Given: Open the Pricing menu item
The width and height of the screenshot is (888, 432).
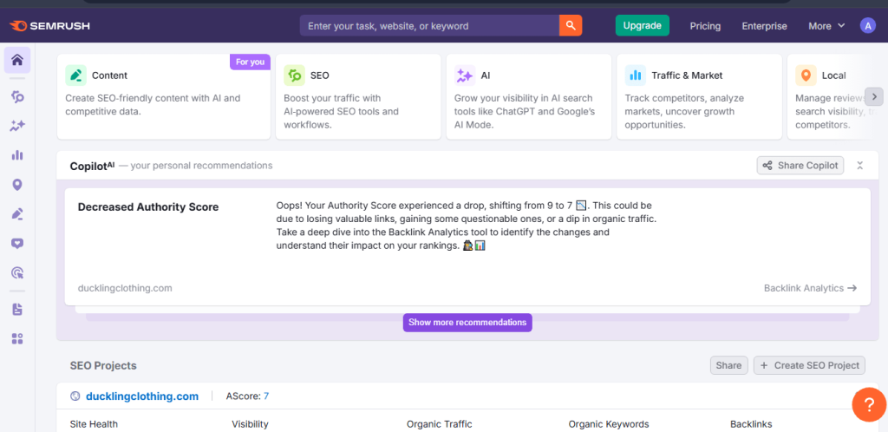Looking at the screenshot, I should 705,26.
